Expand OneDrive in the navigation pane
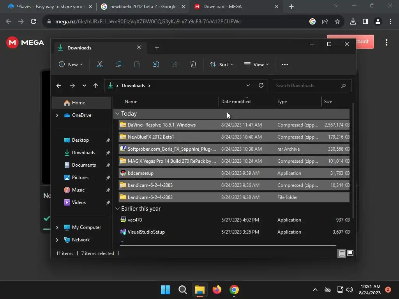 point(57,115)
